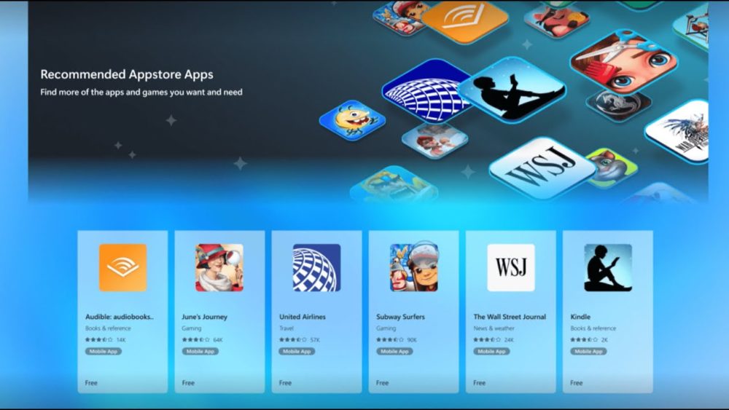Click Books & reference under Audible
The width and height of the screenshot is (729, 410).
(x=108, y=328)
